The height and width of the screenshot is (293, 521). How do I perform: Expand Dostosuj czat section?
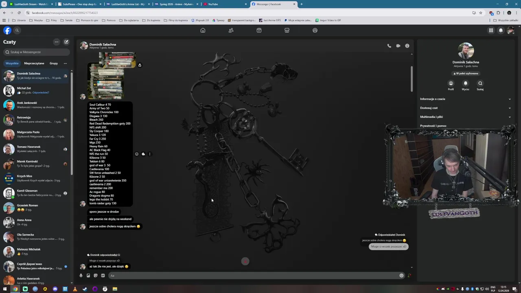click(465, 108)
